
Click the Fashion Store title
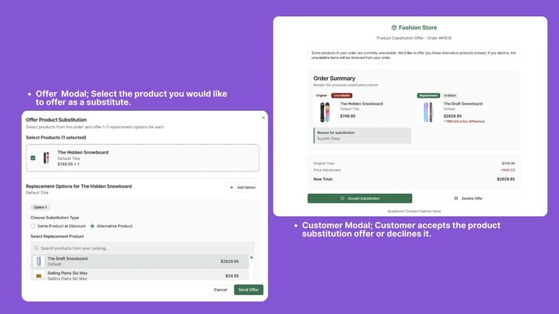coord(417,27)
